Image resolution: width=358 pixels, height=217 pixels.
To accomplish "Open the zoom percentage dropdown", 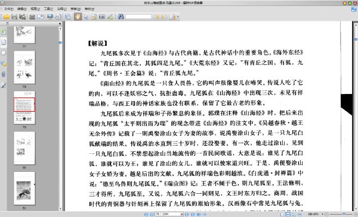I will tap(323, 214).
